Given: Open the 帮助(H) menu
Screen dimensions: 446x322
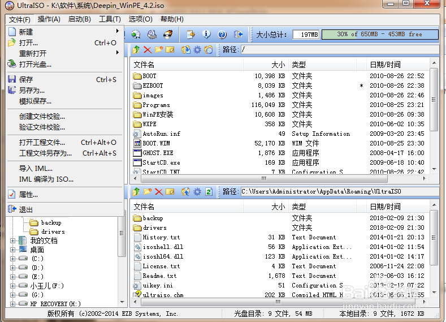Looking at the screenshot, I should 172,19.
